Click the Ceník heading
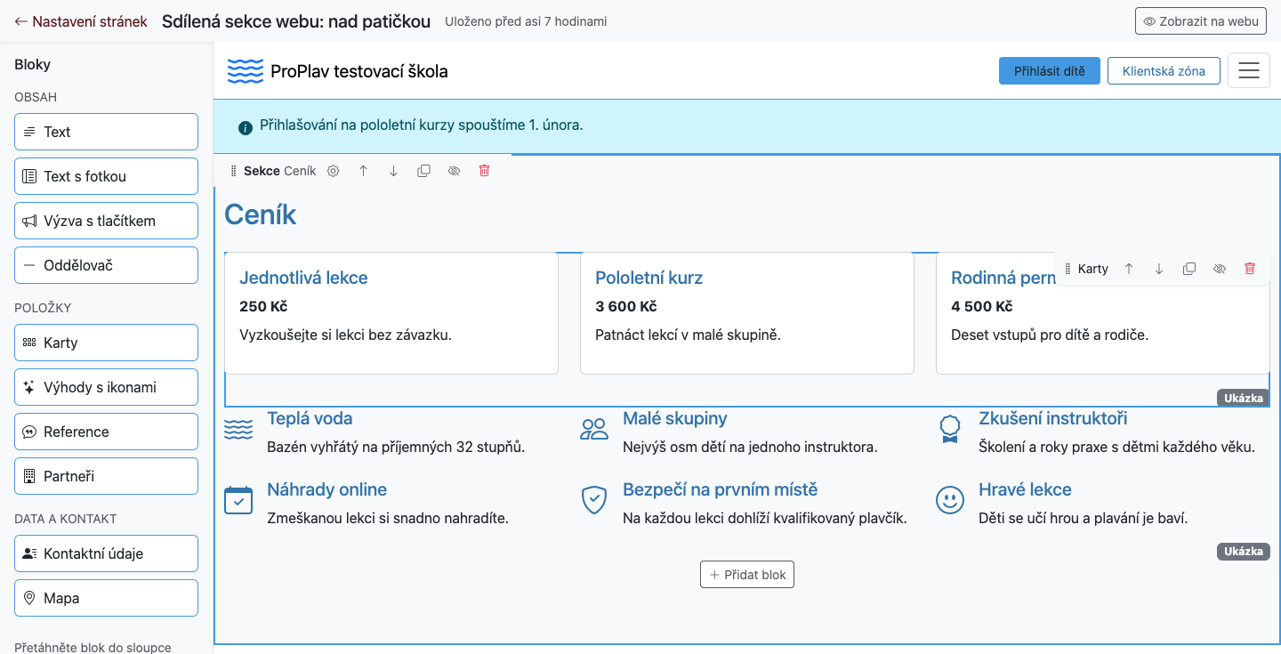 click(x=261, y=214)
